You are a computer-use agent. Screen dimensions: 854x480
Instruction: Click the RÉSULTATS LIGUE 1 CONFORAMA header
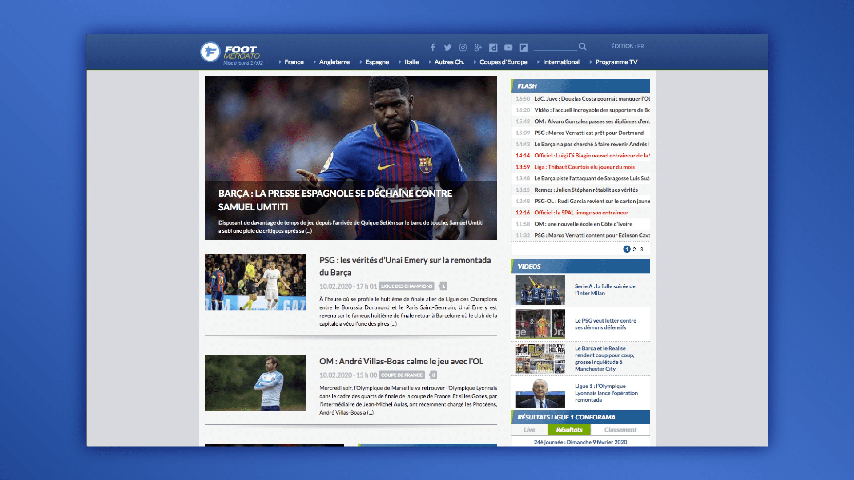point(580,417)
